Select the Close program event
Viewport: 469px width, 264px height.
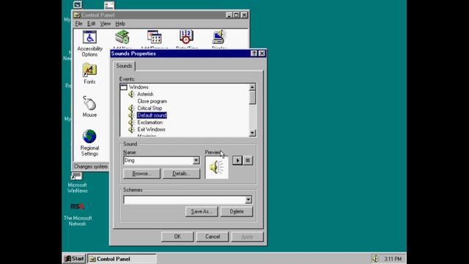[x=152, y=101]
